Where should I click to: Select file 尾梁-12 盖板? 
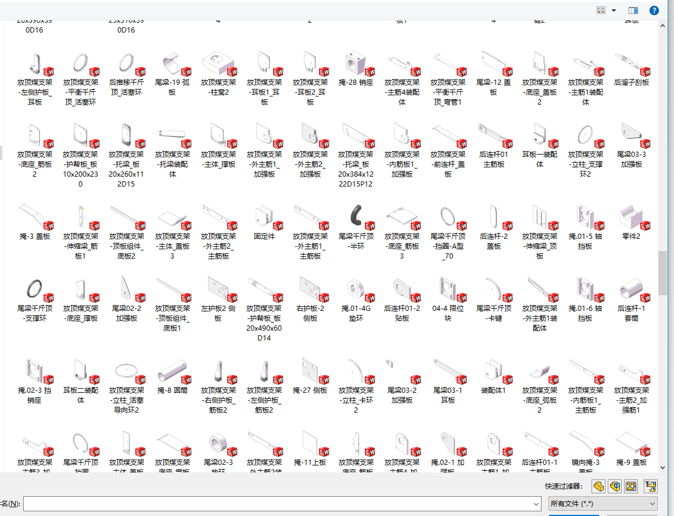[493, 74]
